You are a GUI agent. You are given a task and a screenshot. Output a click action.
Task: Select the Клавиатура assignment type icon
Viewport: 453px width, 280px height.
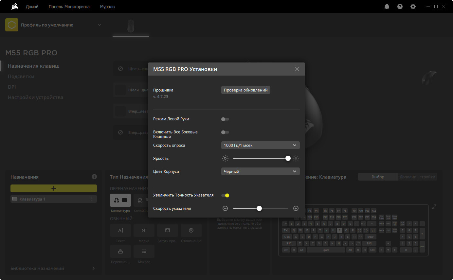pos(120,200)
